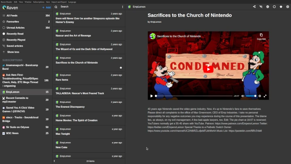Open Sacrifices to the Church of Nintendo item
Image resolution: width=291 pixels, height=164 pixels.
point(89,63)
